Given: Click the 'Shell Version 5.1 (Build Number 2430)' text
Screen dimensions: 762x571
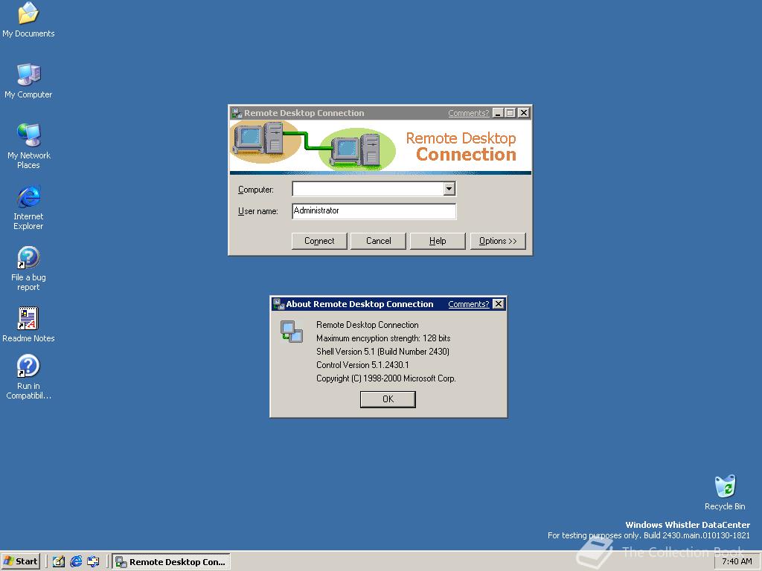Looking at the screenshot, I should click(382, 352).
